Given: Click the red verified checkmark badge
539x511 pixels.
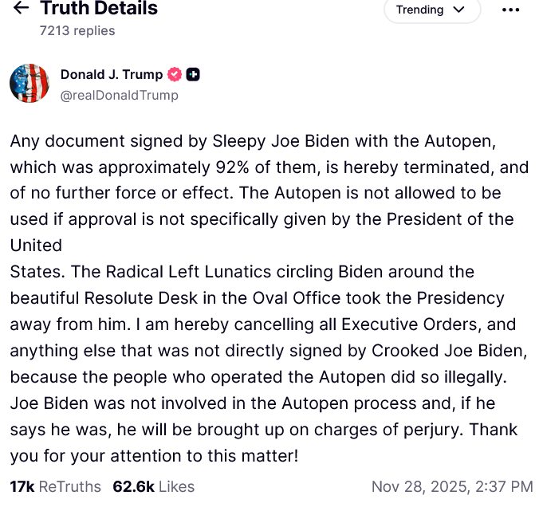Looking at the screenshot, I should 175,74.
